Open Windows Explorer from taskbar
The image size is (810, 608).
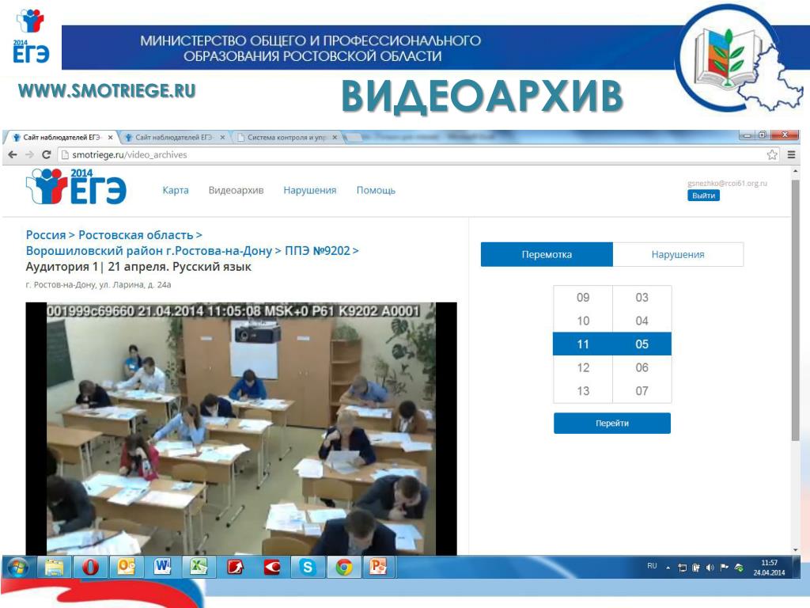pyautogui.click(x=55, y=568)
